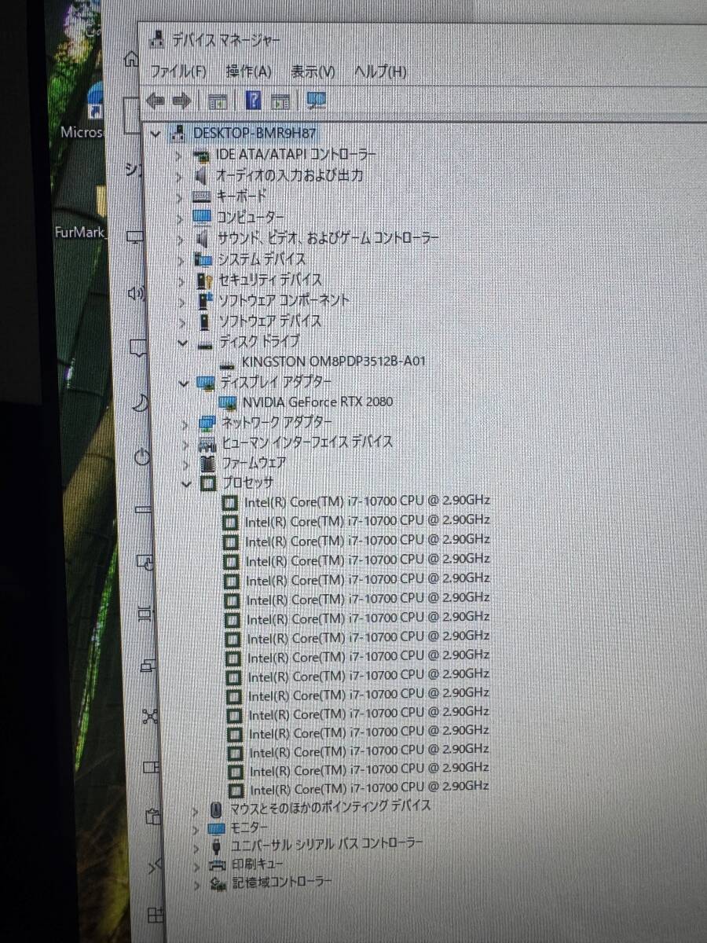Click the Back navigation arrow in the toolbar

coord(155,101)
